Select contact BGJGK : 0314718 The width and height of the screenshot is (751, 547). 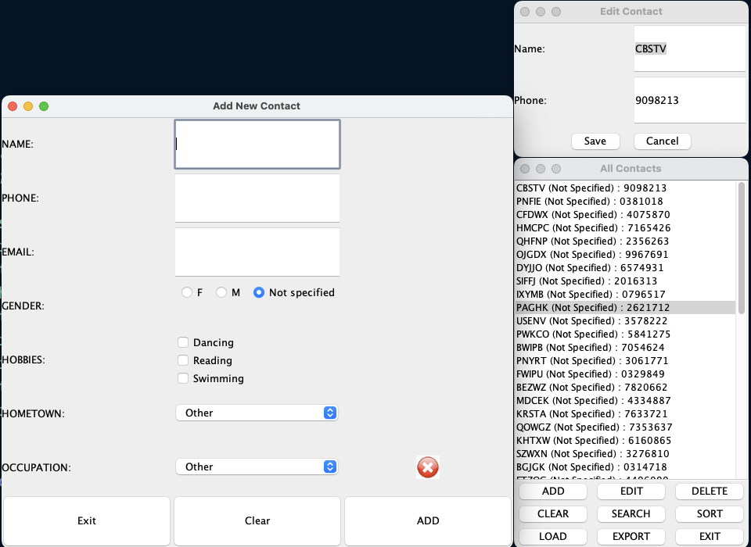tap(626, 467)
